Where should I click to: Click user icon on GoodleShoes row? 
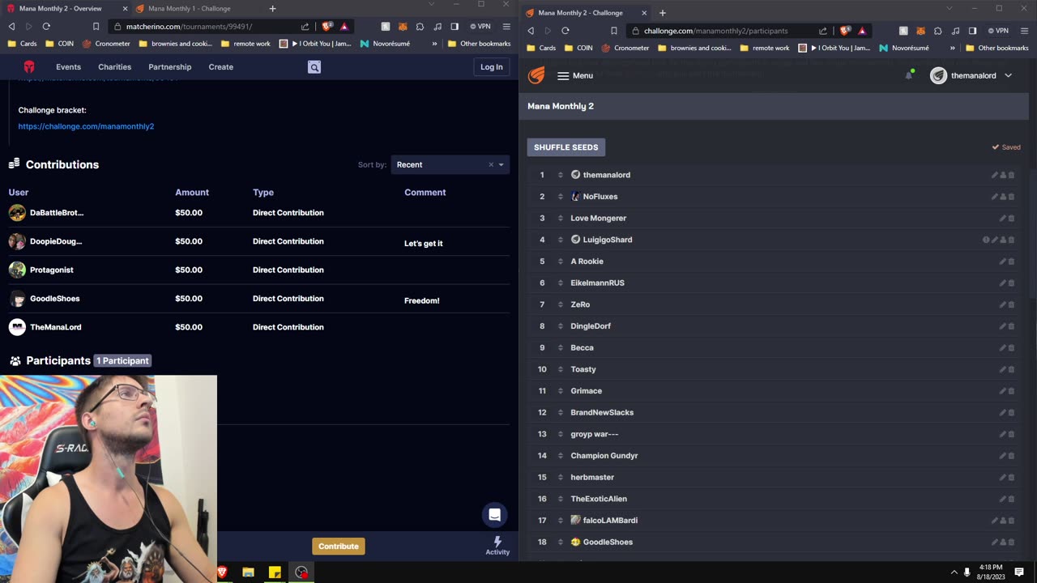pyautogui.click(x=1003, y=543)
